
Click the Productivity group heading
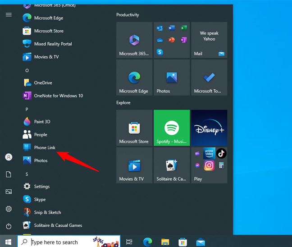[x=128, y=15]
